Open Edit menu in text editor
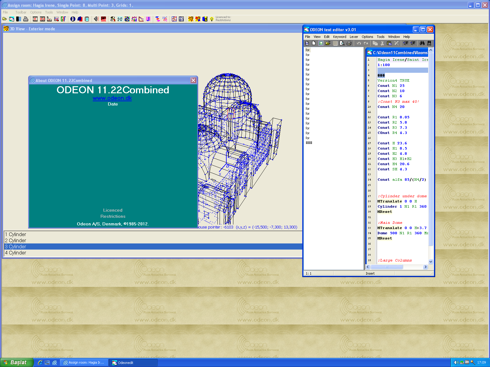This screenshot has height=367, width=490. [327, 37]
